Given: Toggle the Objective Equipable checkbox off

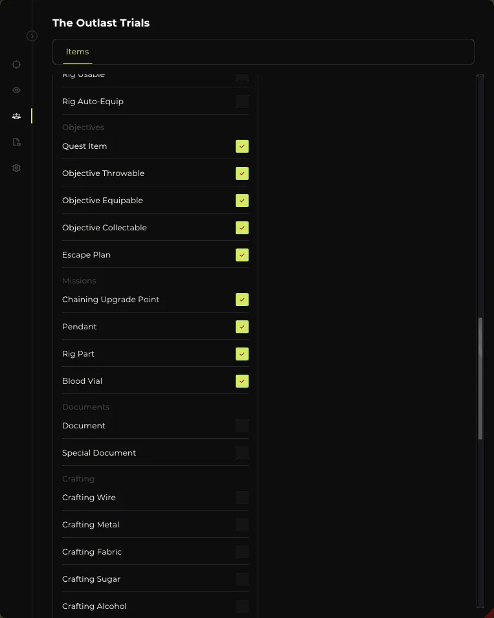Looking at the screenshot, I should [242, 201].
